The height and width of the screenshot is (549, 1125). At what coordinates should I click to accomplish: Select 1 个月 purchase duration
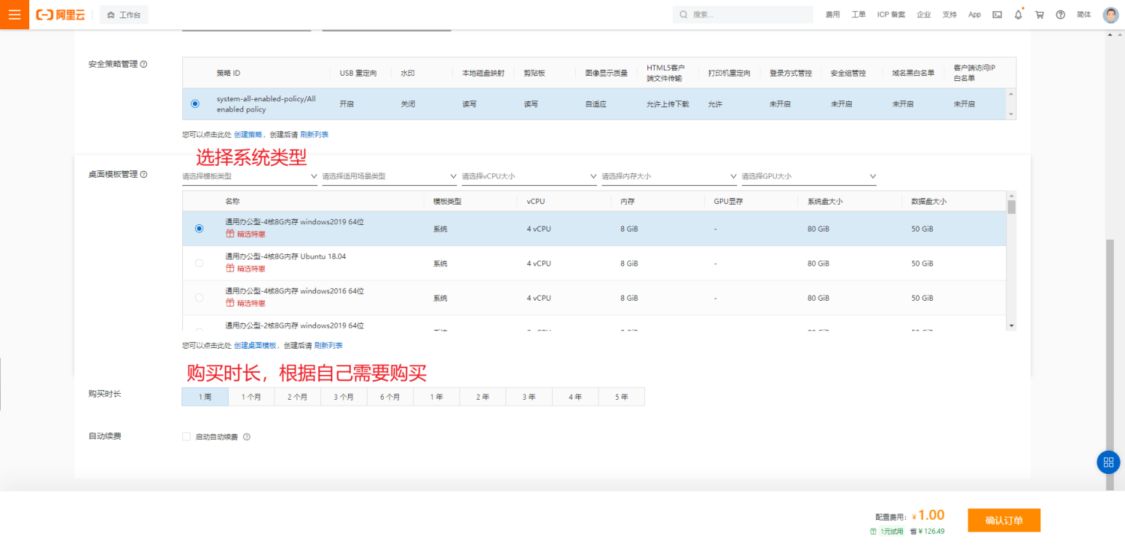(x=251, y=397)
